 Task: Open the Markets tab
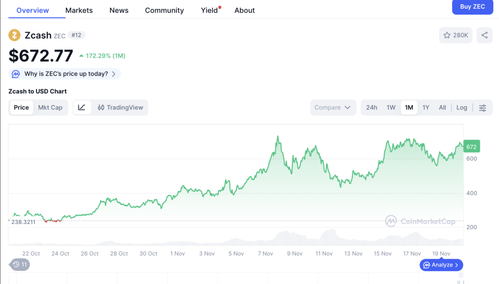(x=79, y=10)
